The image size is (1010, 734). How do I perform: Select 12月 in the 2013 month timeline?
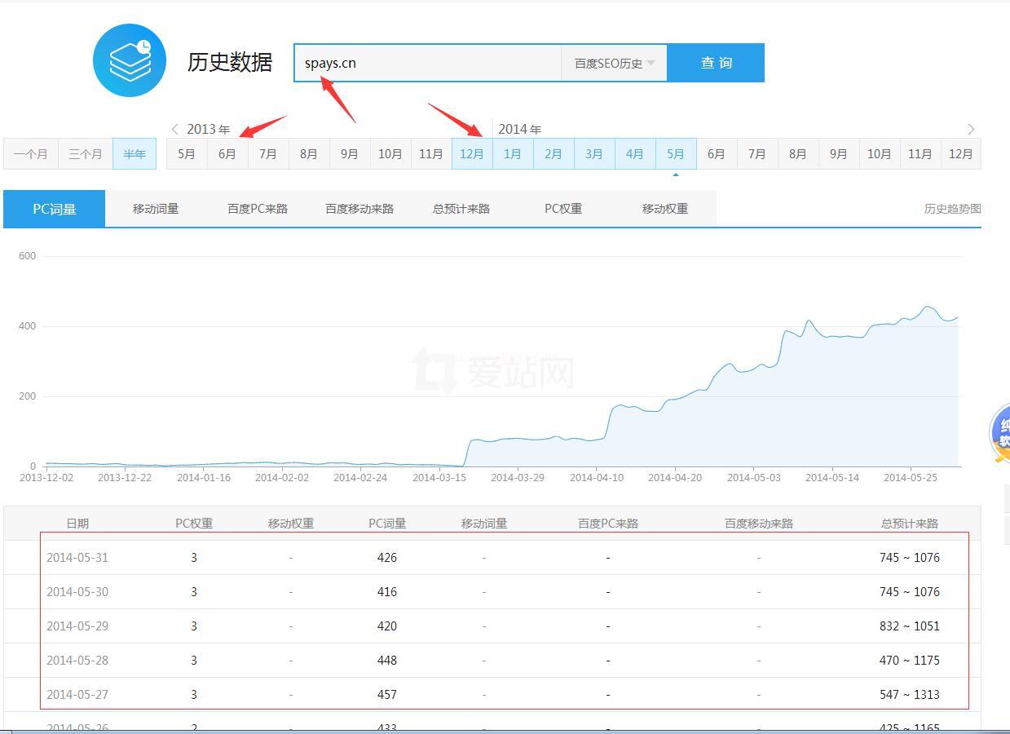[x=472, y=153]
